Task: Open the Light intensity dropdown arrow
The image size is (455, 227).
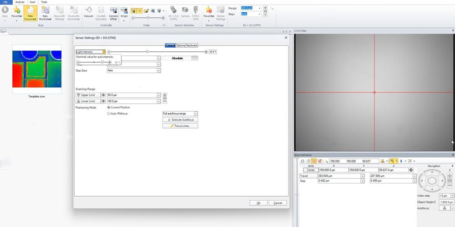Action: pos(104,52)
